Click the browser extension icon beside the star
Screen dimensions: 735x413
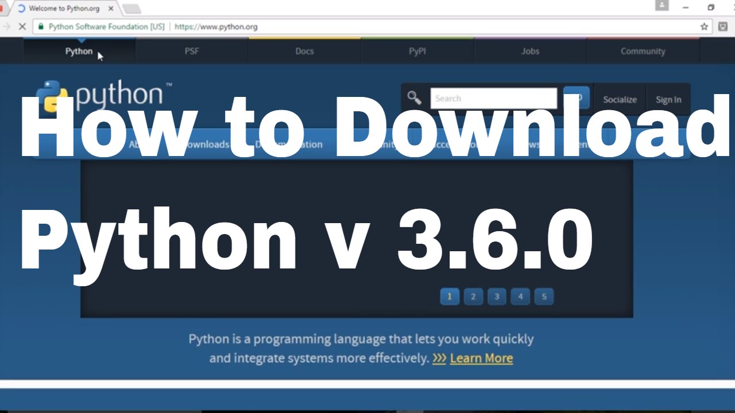(722, 26)
